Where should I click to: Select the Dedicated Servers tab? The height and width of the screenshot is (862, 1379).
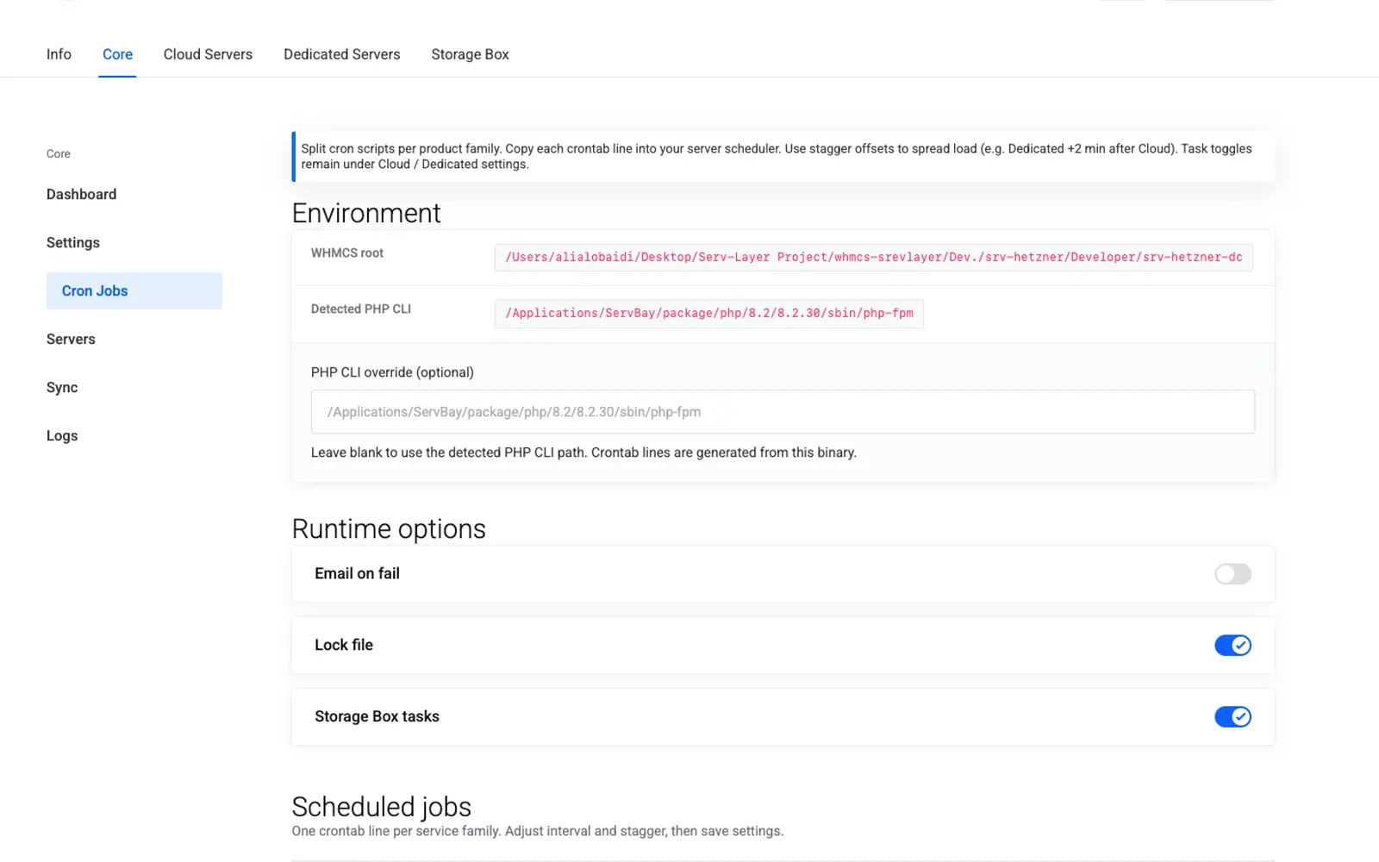pyautogui.click(x=342, y=54)
